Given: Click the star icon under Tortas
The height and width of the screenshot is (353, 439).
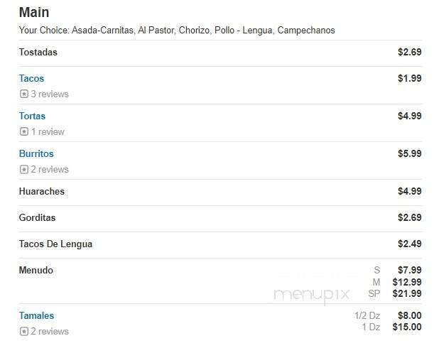Looking at the screenshot, I should [23, 132].
